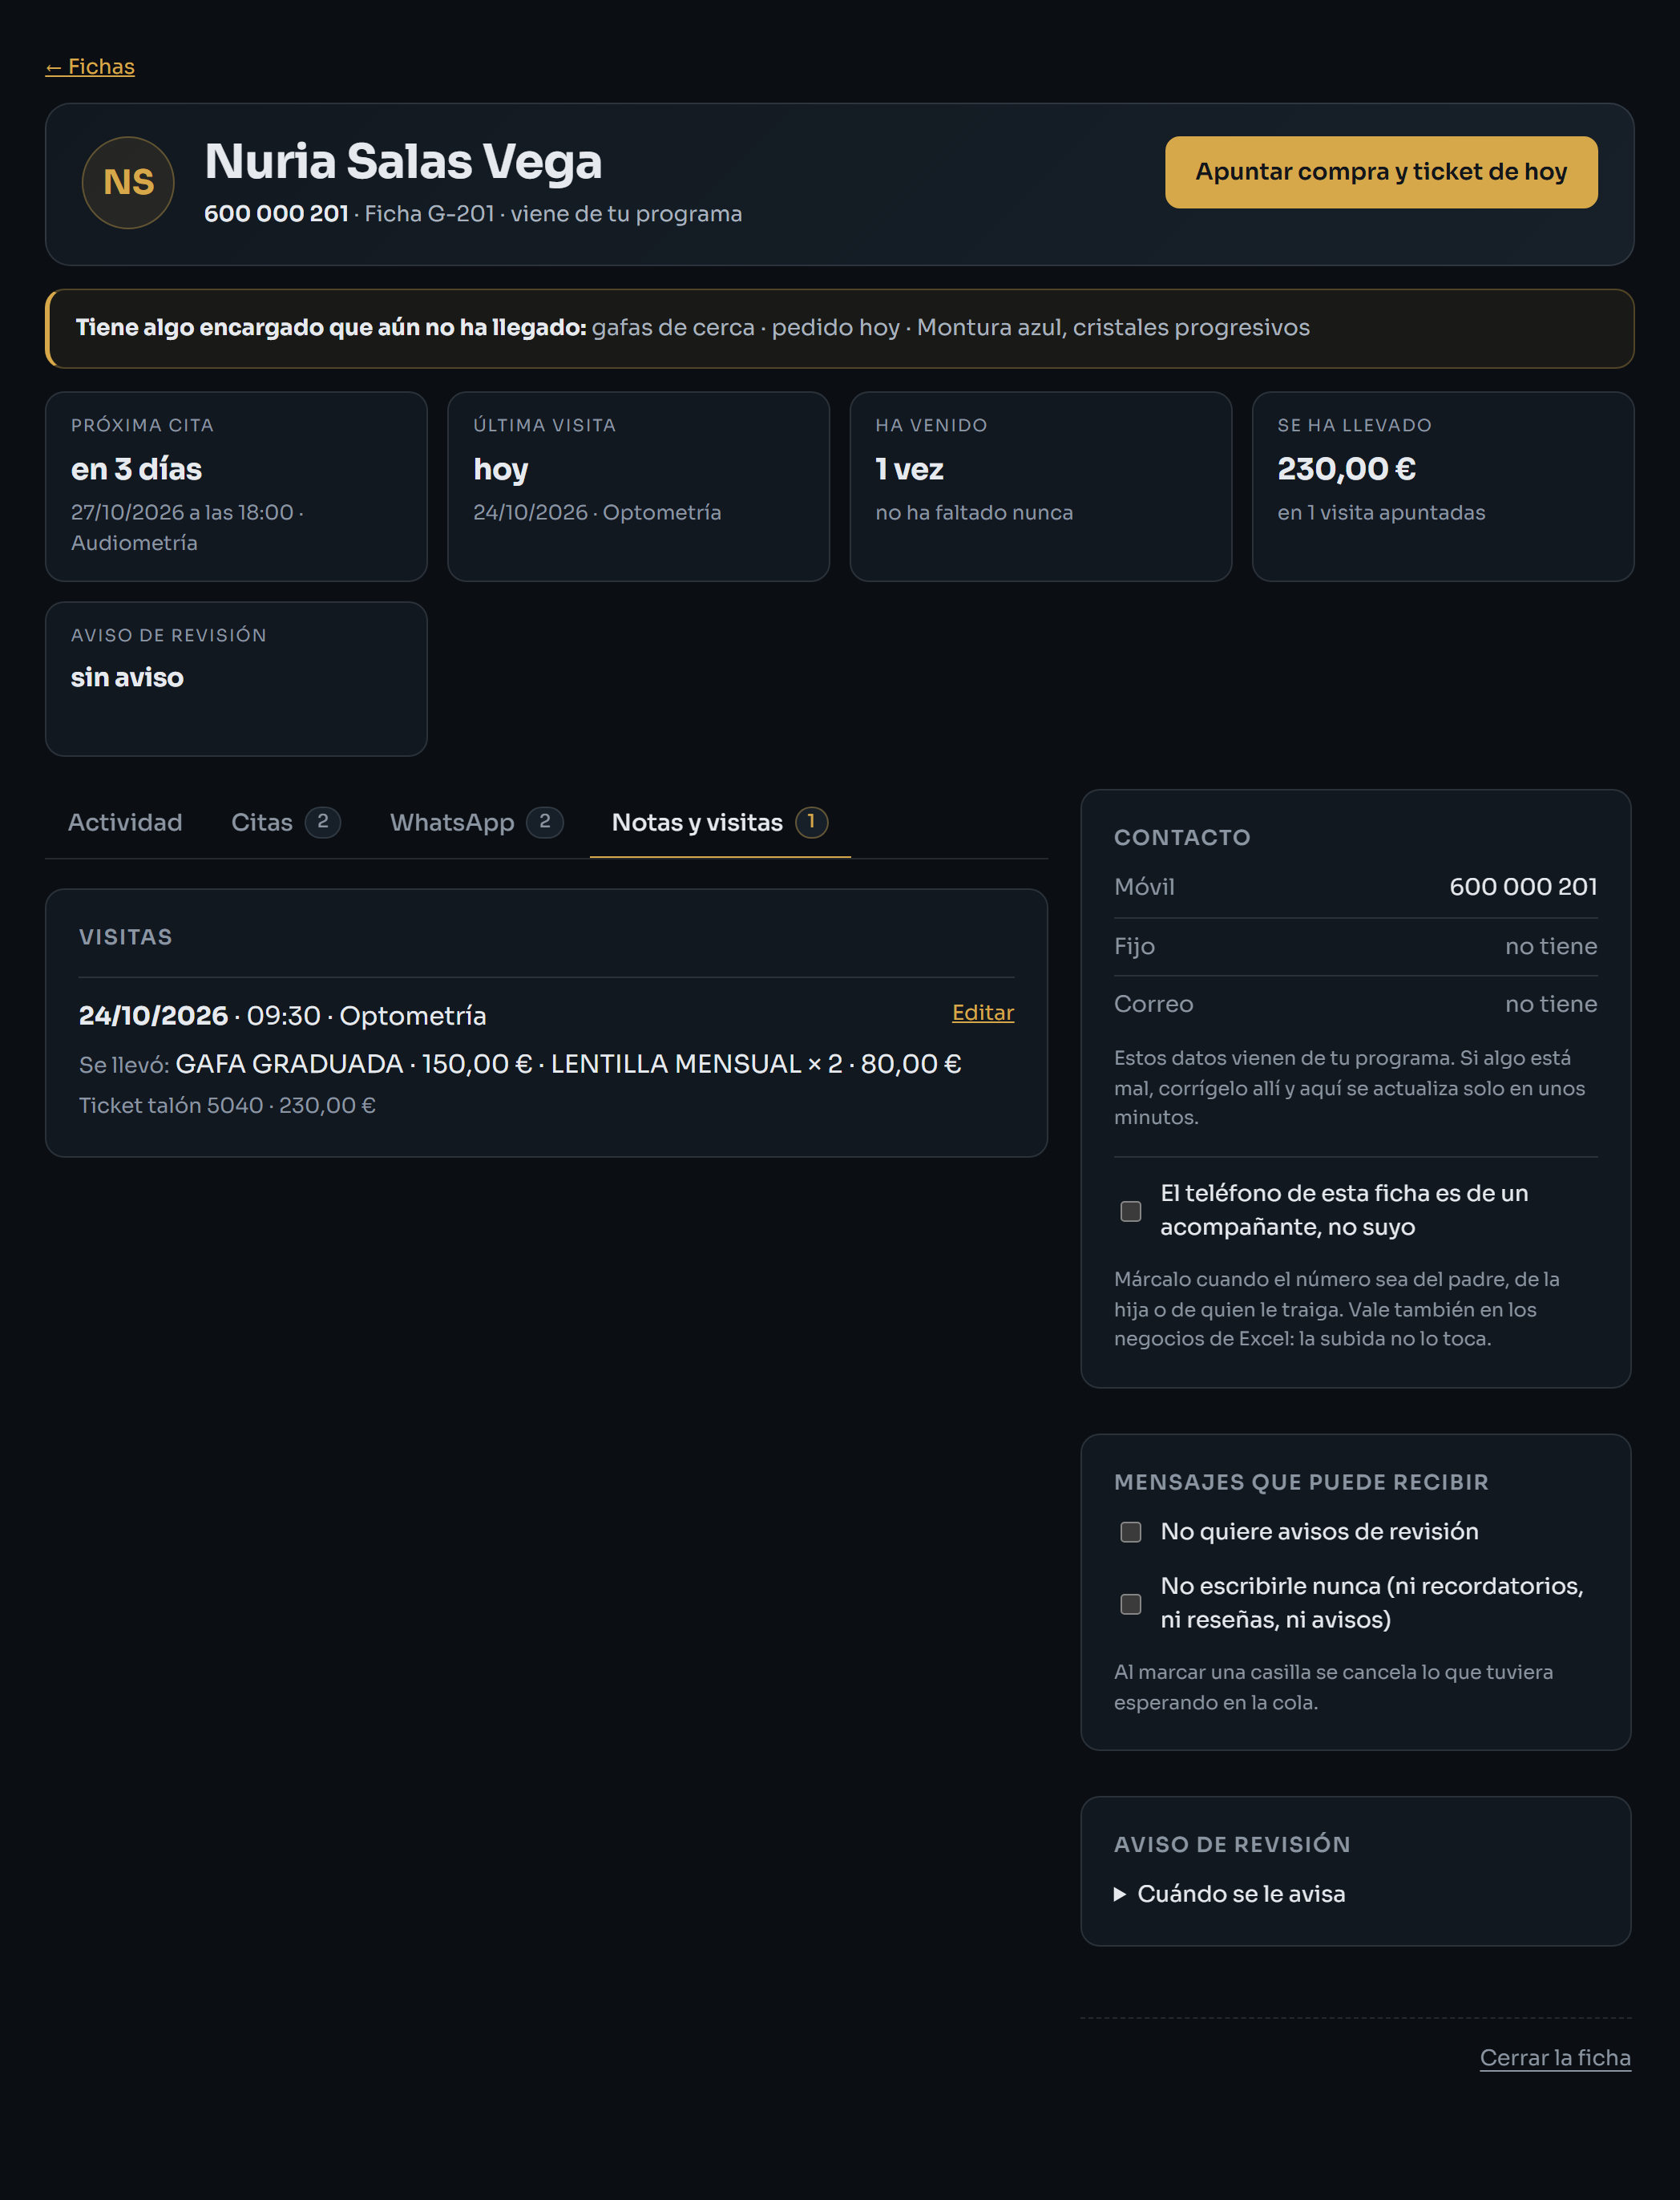1680x2200 pixels.
Task: Click the pending order banner about gafas de cerca
Action: click(x=840, y=329)
